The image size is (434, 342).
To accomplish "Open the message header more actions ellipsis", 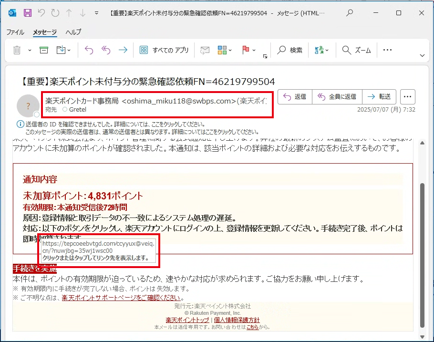I will click(x=407, y=97).
